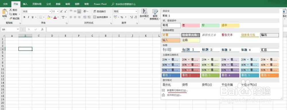Apply the red font color
This screenshot has height=110, width=287.
[55, 17]
